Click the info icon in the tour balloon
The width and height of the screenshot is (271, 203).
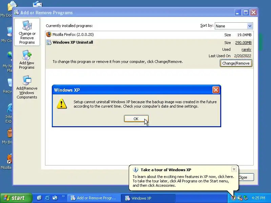coord(135,170)
